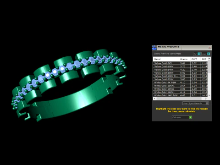The image size is (220, 165).
Task: Click the horizontal scroll left arrow
Action: pos(155,99)
